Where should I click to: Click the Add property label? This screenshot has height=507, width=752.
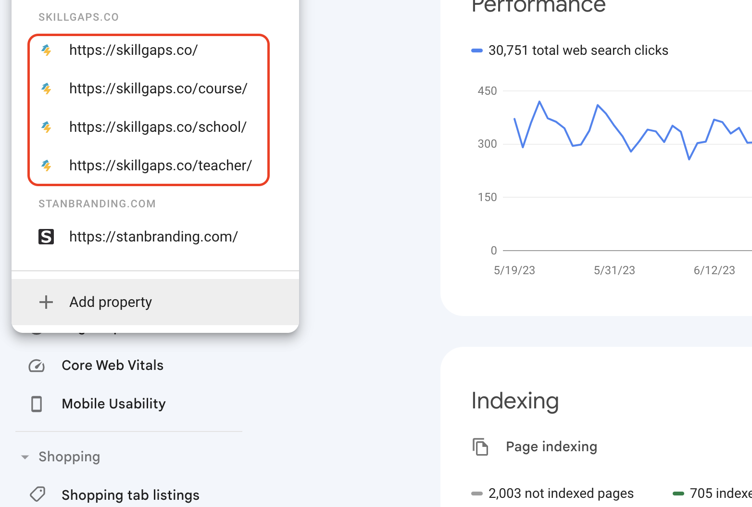point(111,302)
